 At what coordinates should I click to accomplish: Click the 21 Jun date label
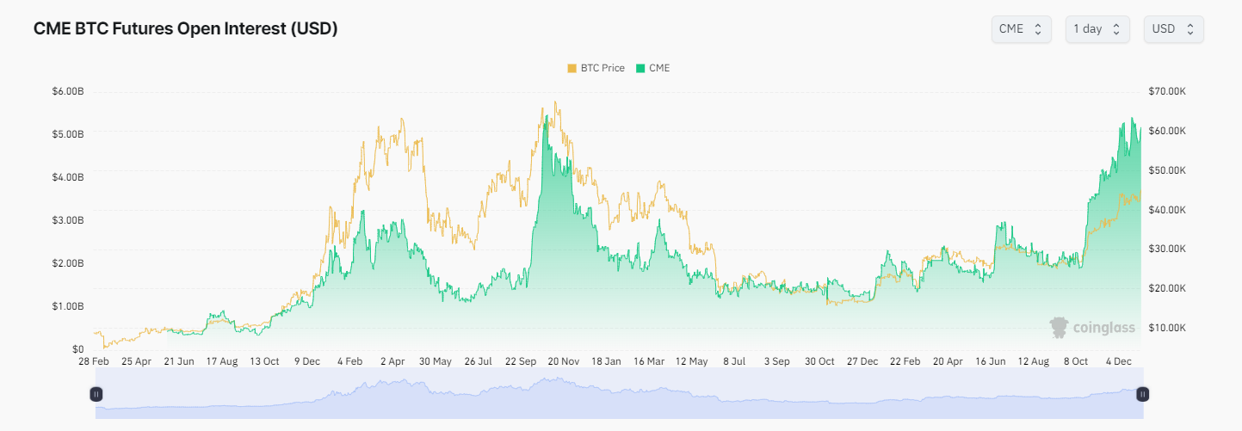[x=179, y=362]
